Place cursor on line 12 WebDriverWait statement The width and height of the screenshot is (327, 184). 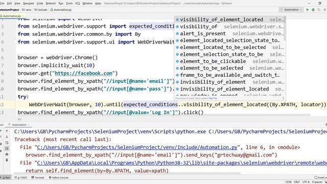(177, 104)
